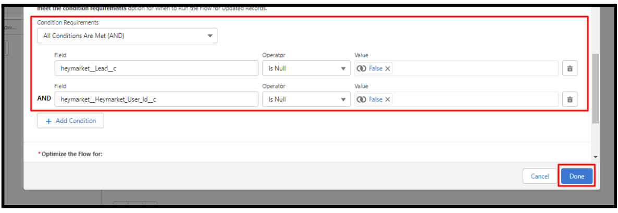Click the toggle icon in second Value pill

tap(362, 99)
